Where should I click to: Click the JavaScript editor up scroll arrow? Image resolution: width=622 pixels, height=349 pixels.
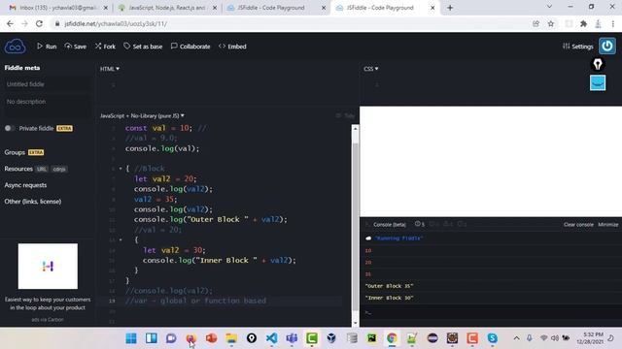355,129
